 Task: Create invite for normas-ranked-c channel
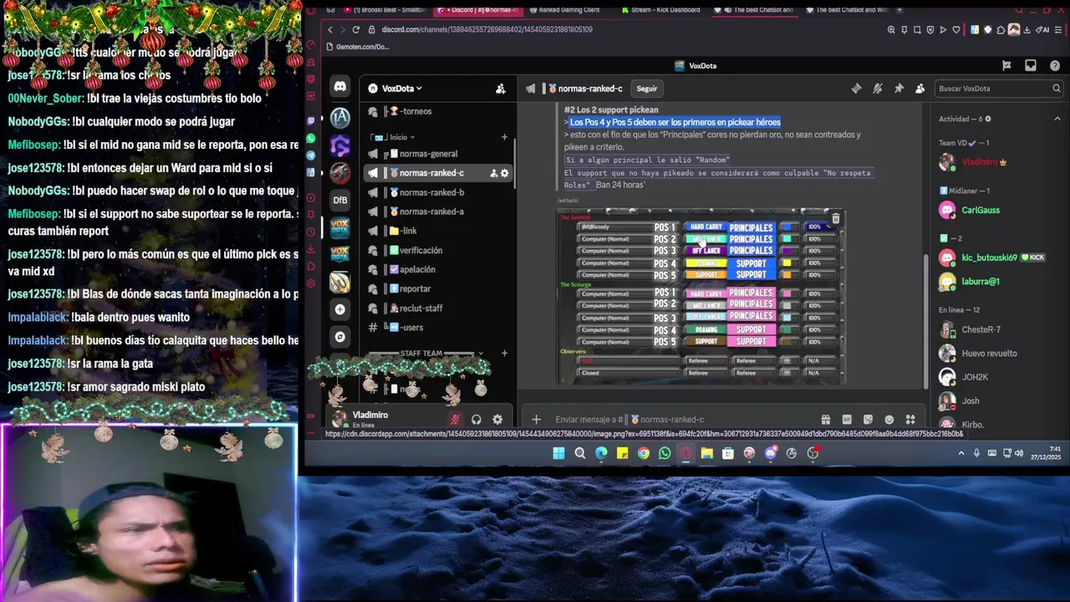point(493,173)
